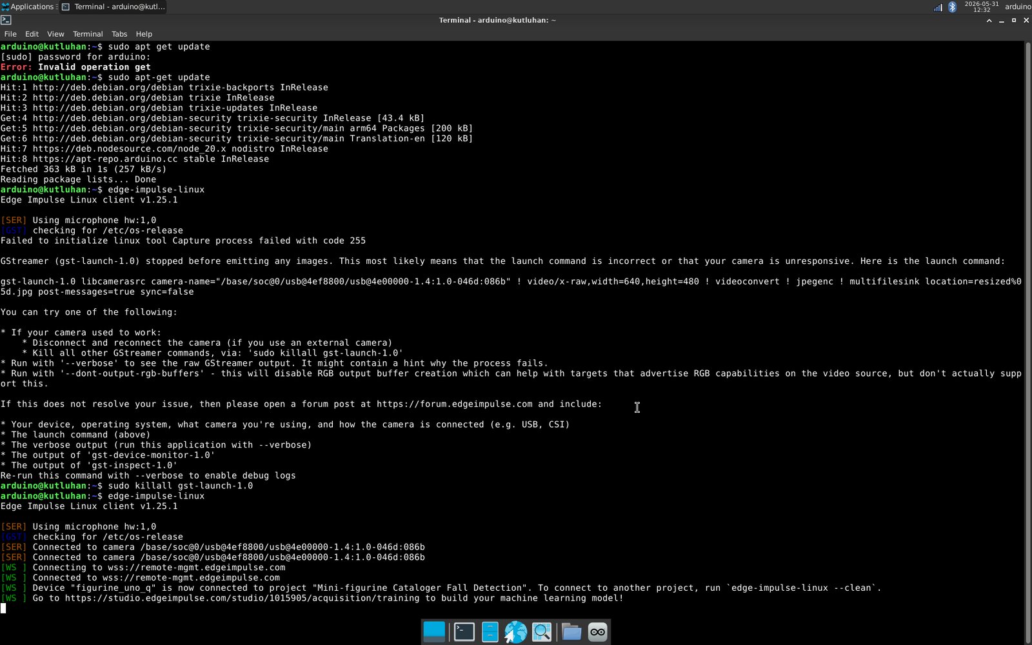The image size is (1032, 645).
Task: Click the https://apt-repo.arduino.cc URL in the Hit:8 line
Action: point(105,159)
